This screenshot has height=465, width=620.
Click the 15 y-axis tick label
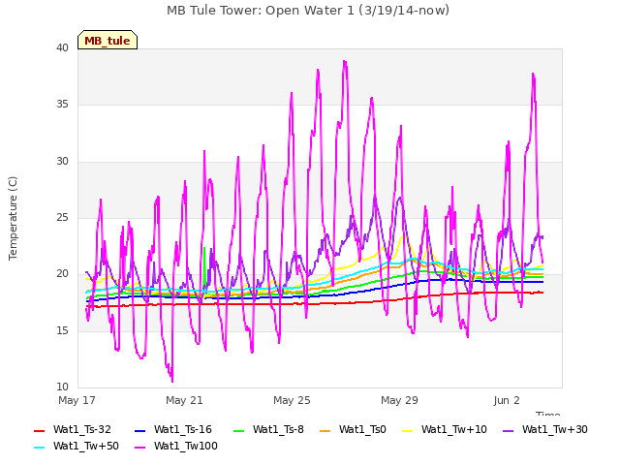coord(62,330)
